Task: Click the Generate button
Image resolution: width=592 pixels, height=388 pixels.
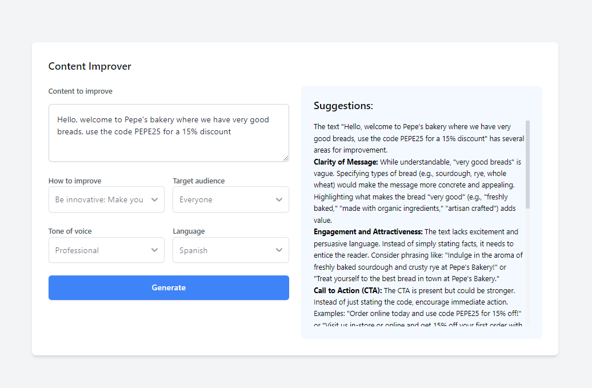Action: point(169,287)
